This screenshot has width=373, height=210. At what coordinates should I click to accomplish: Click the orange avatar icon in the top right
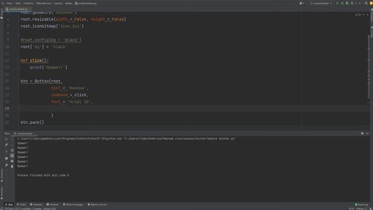[x=371, y=3]
